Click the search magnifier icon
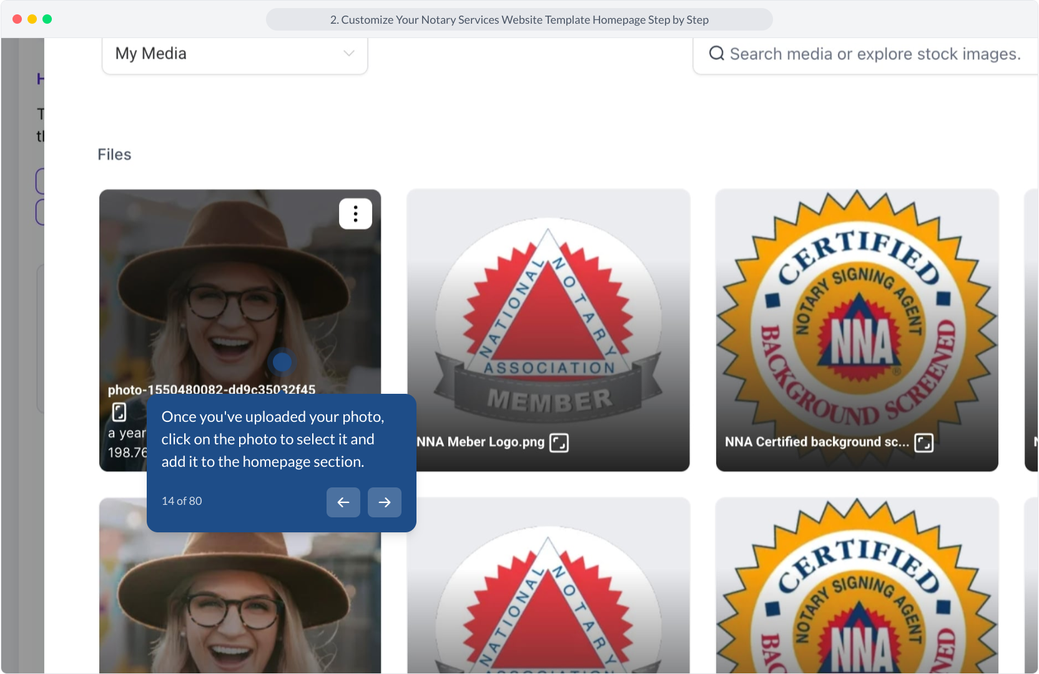Image resolution: width=1039 pixels, height=674 pixels. (x=717, y=54)
